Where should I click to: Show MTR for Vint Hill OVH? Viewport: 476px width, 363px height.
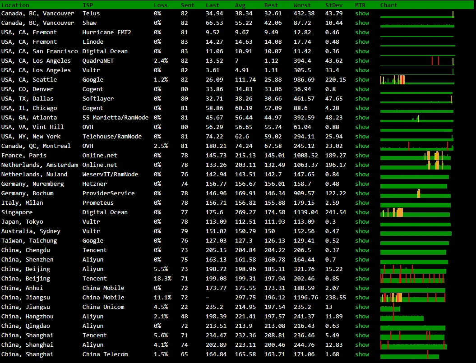click(x=362, y=127)
